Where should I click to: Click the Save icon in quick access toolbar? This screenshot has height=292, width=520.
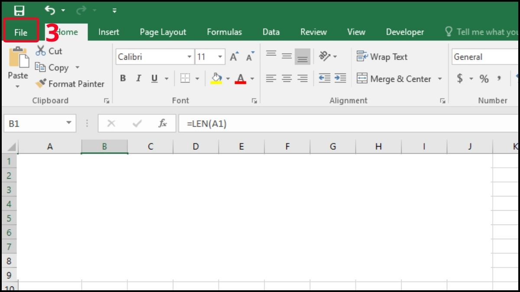[19, 10]
